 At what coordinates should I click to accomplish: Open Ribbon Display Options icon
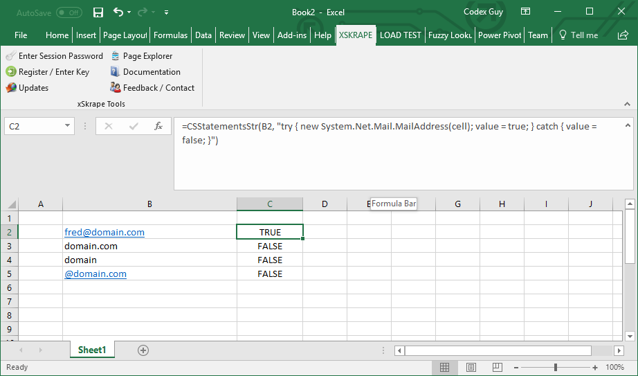[525, 12]
